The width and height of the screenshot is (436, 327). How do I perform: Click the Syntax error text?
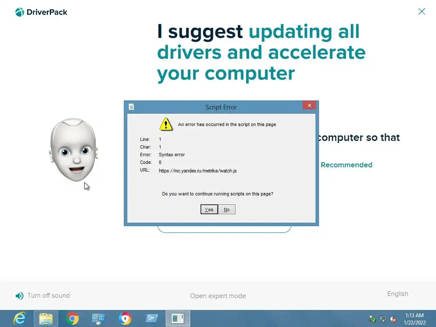pos(172,155)
